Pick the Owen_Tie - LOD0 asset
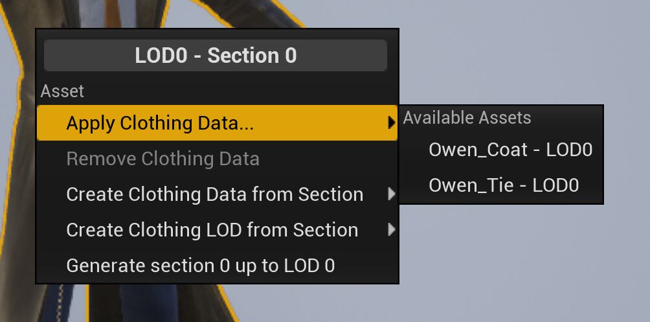Screen dimensions: 650x322 503,186
